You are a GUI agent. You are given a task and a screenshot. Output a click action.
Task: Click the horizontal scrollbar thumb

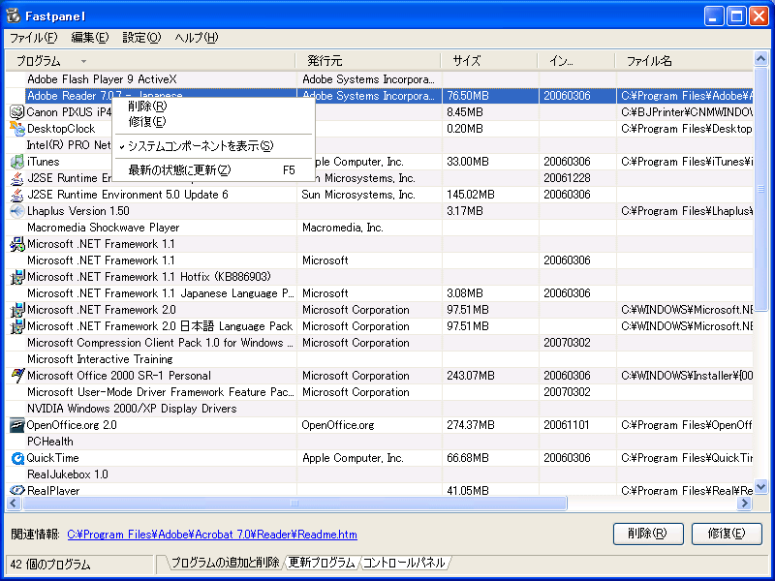[x=294, y=504]
